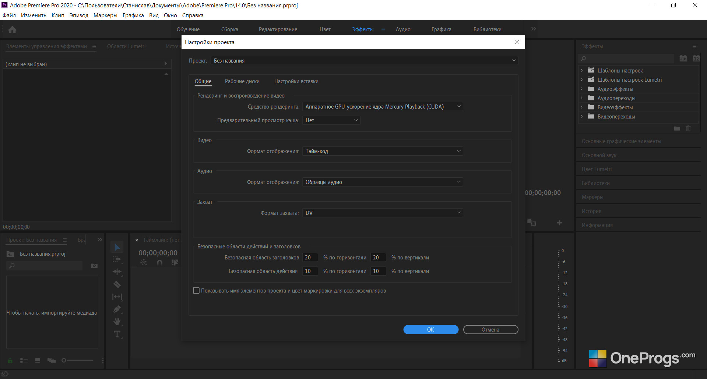This screenshot has height=379, width=707.
Task: Open the Effect Controls panel menu icon
Action: pos(94,46)
